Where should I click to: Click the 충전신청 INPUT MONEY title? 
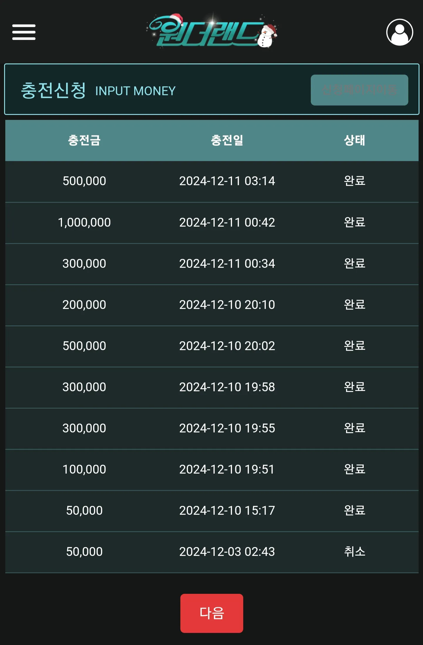(98, 90)
